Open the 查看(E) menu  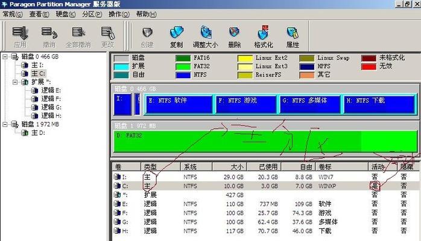pyautogui.click(x=39, y=14)
